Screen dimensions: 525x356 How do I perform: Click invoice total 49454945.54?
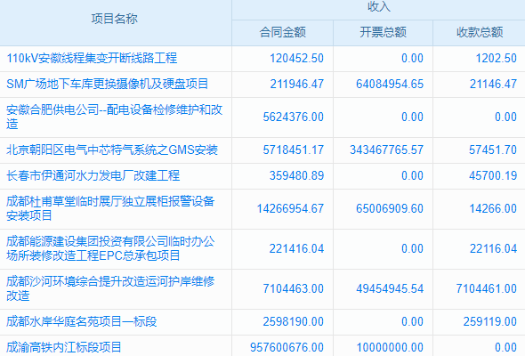390,288
